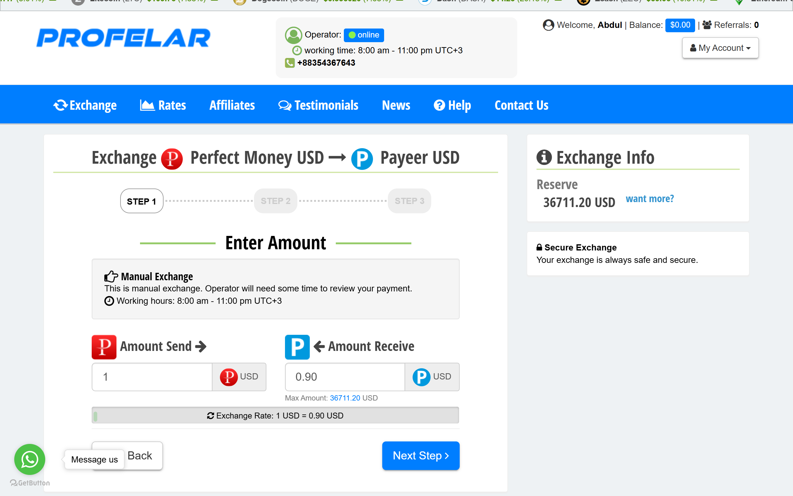The width and height of the screenshot is (793, 496).
Task: Go to the Affiliates page
Action: point(232,105)
